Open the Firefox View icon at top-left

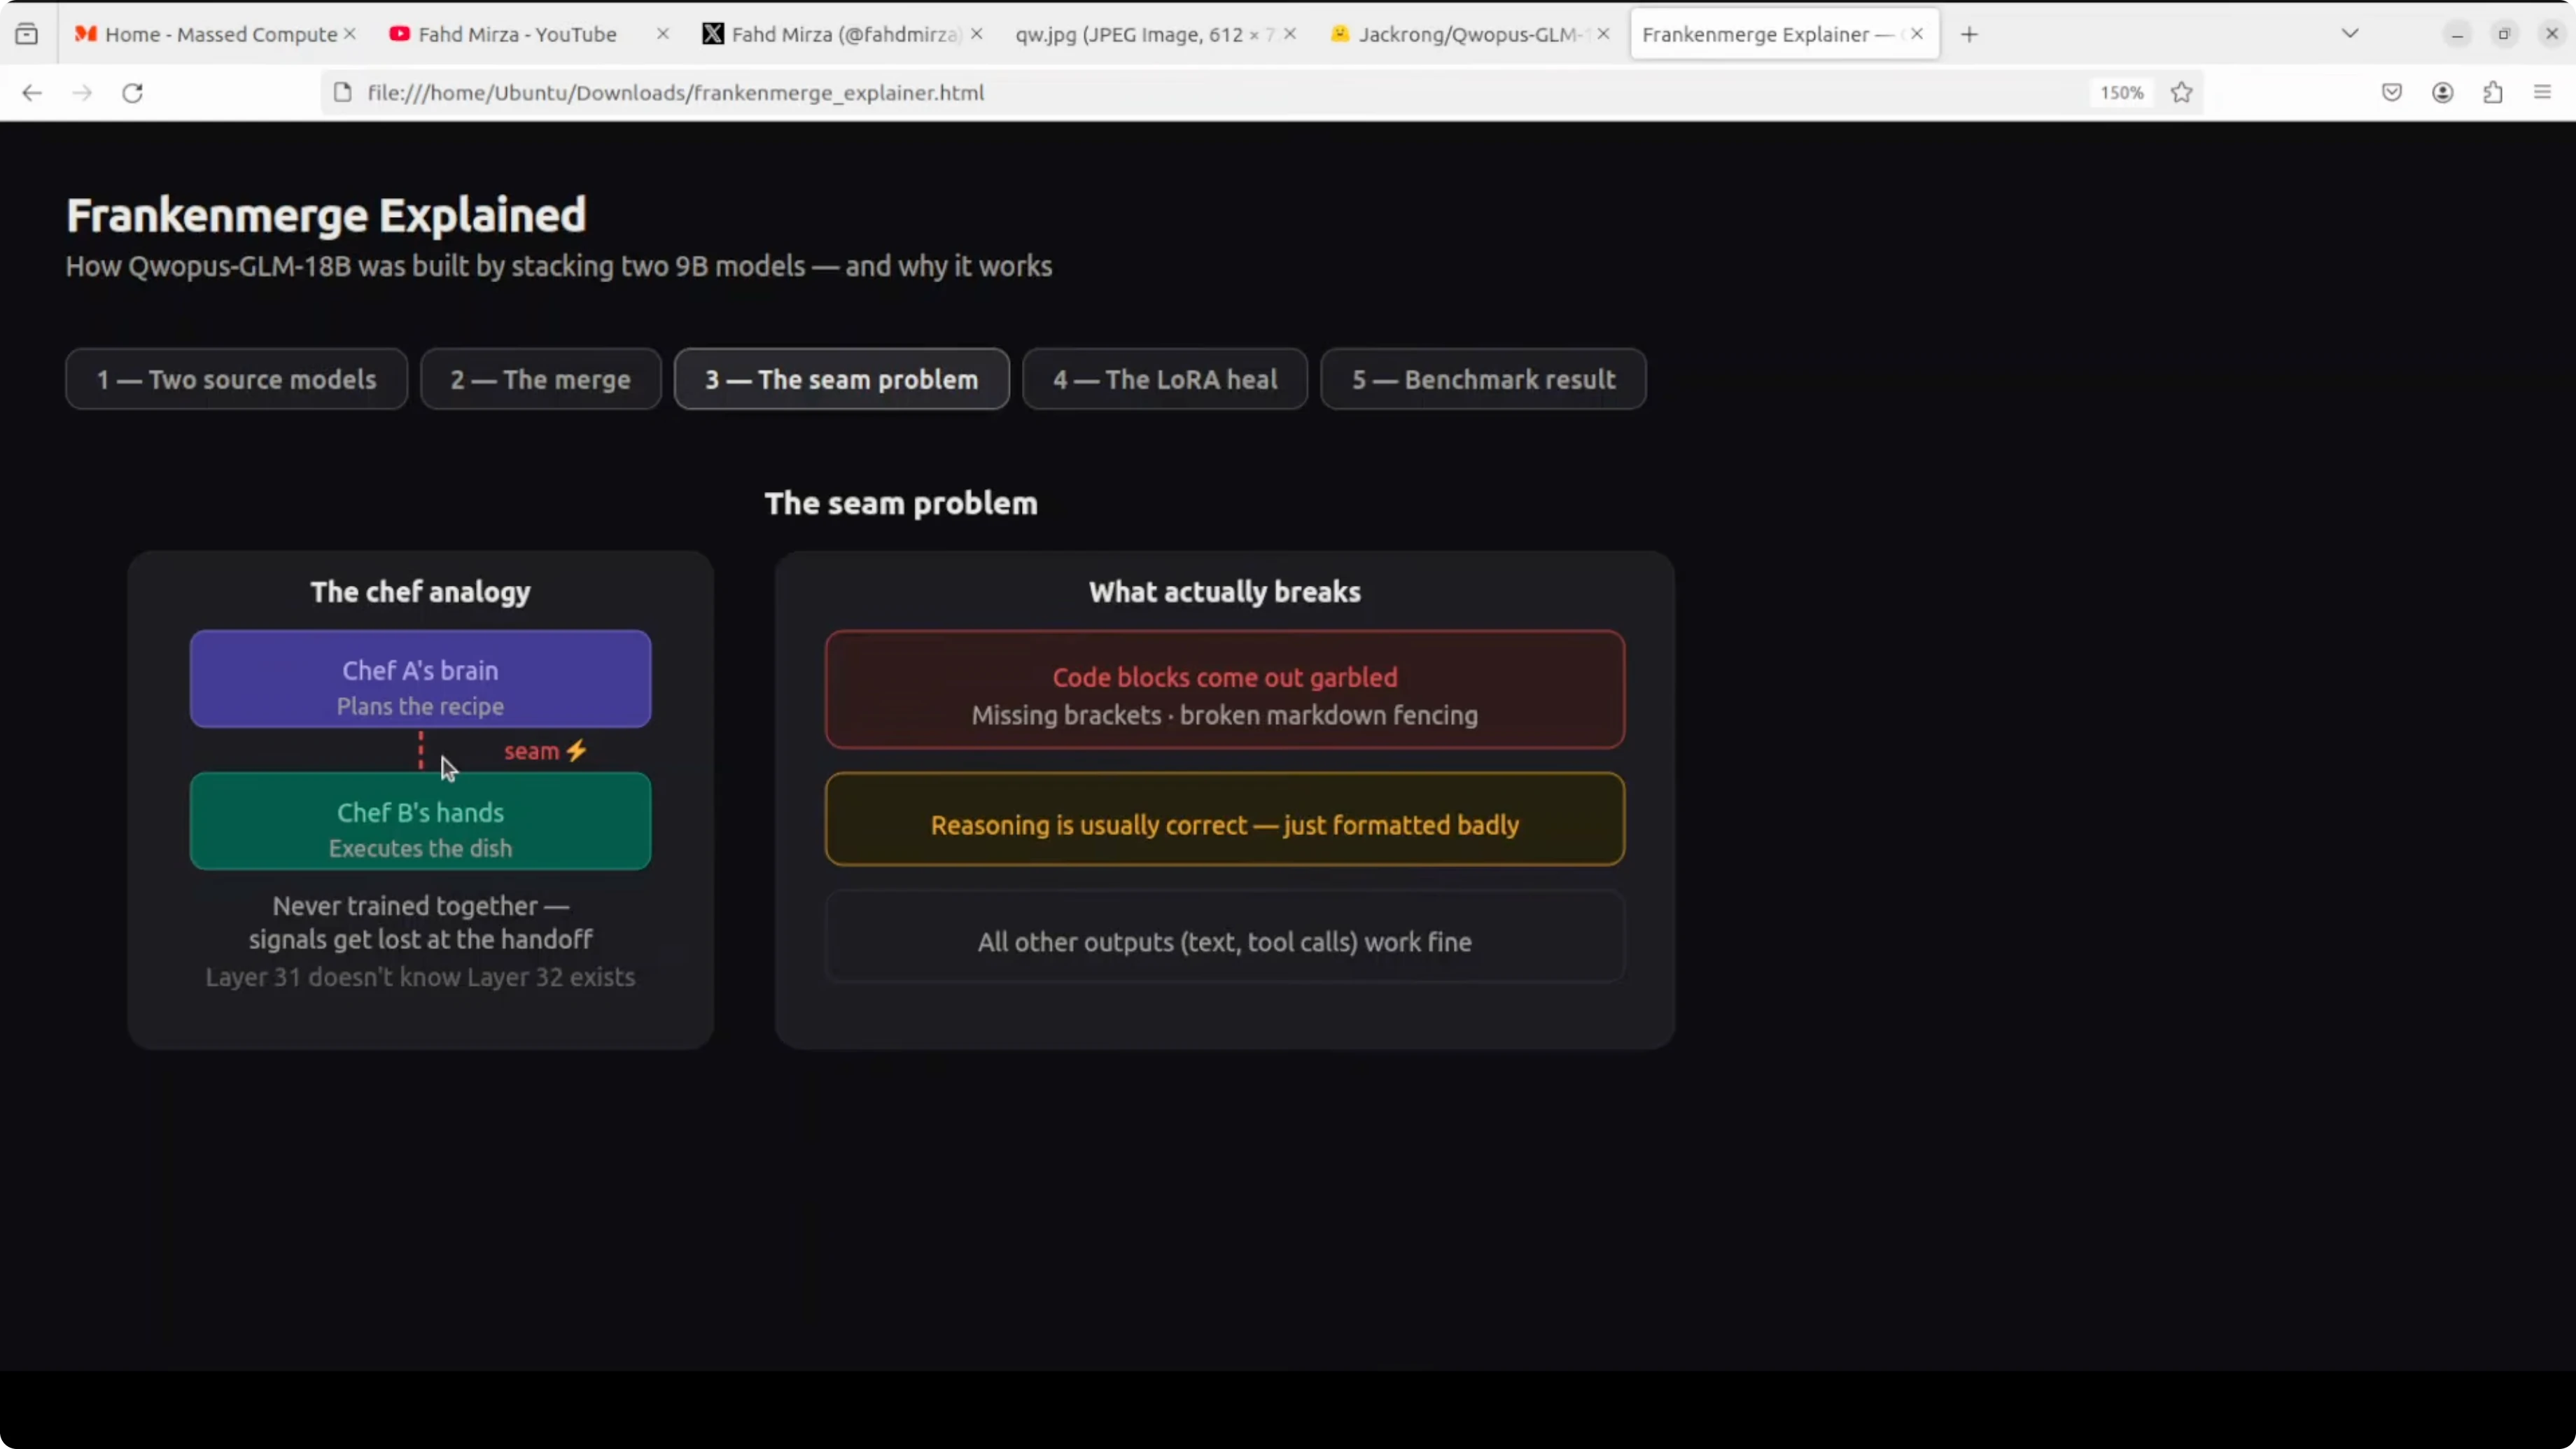(x=27, y=34)
